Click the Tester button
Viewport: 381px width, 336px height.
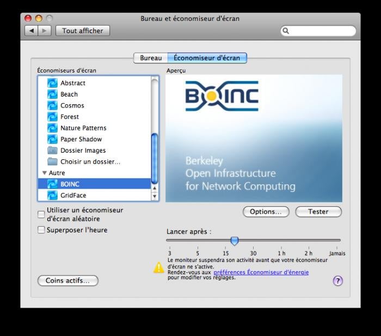coord(318,212)
